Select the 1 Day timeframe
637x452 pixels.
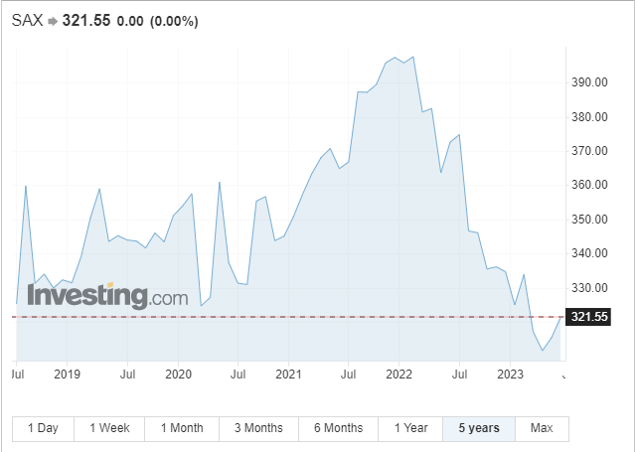tap(43, 428)
